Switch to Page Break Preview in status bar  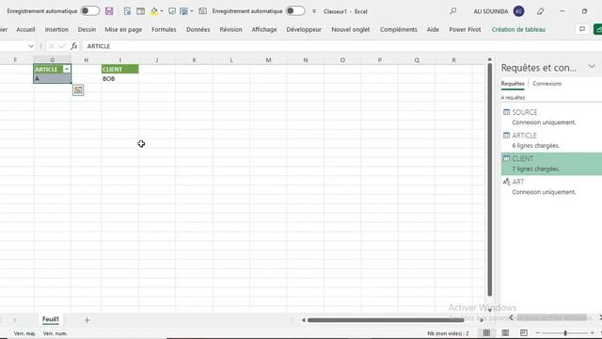point(524,332)
